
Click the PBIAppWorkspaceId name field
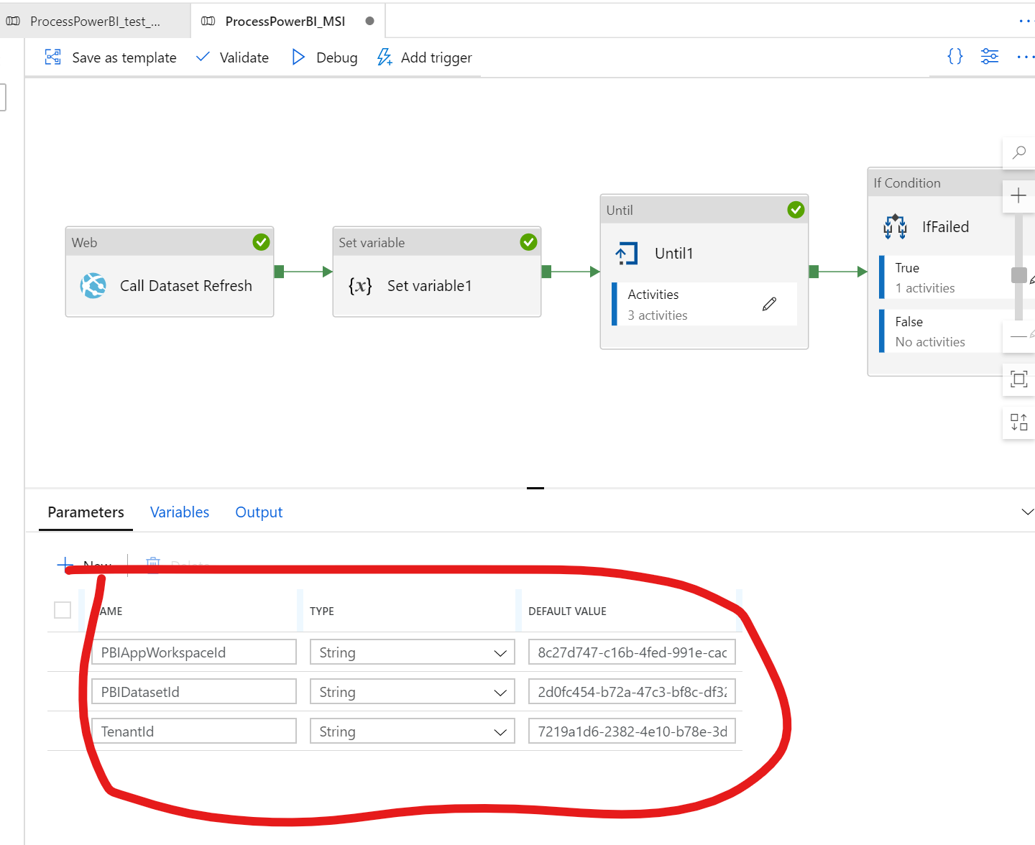pyautogui.click(x=194, y=652)
